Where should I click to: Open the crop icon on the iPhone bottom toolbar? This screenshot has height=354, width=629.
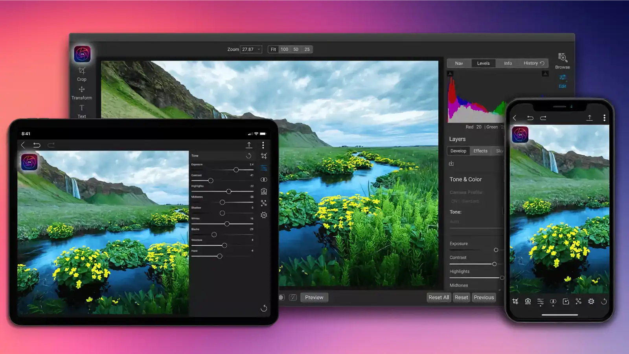515,301
